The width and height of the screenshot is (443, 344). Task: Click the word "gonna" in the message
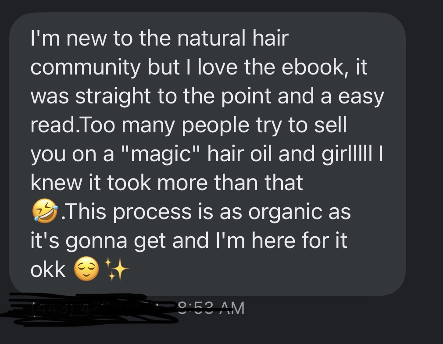click(96, 241)
